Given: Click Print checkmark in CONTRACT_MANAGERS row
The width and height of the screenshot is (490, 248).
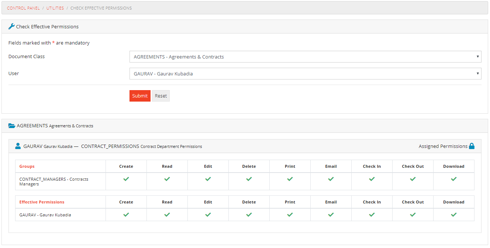Looking at the screenshot, I should (290, 179).
